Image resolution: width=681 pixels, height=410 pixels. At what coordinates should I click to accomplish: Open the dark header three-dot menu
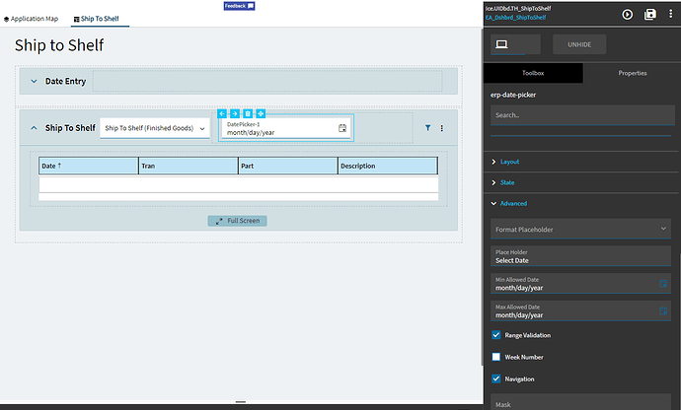point(670,14)
